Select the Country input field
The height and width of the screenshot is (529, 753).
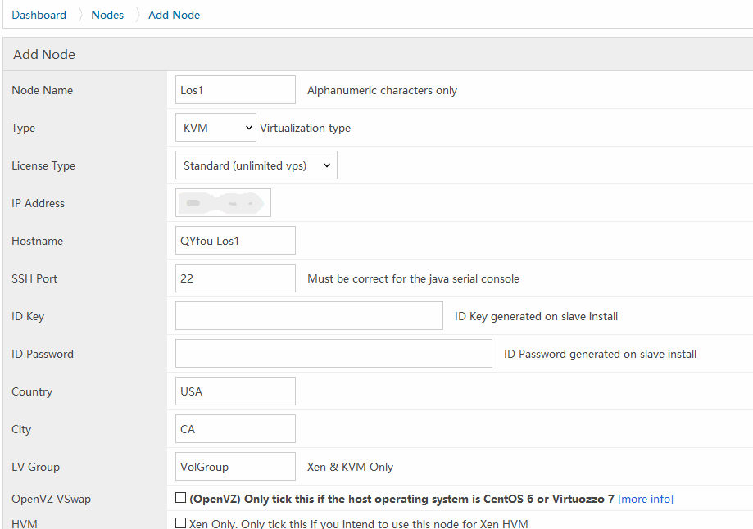235,391
